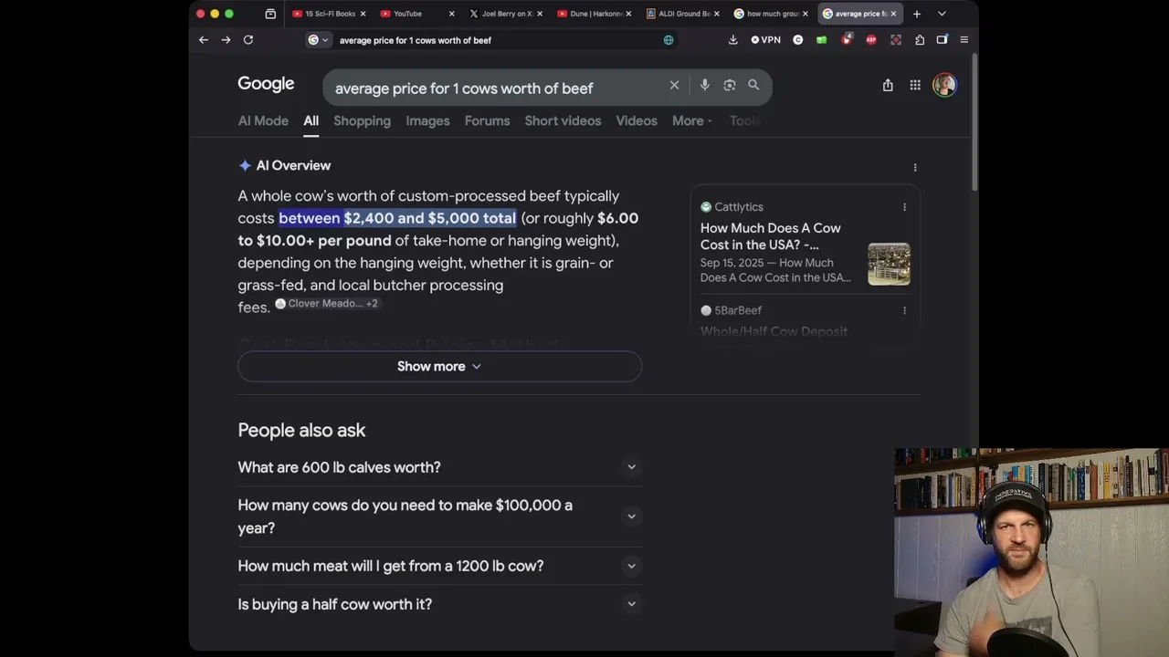Image resolution: width=1169 pixels, height=657 pixels.
Task: Search by image with Google Lens
Action: click(x=729, y=85)
